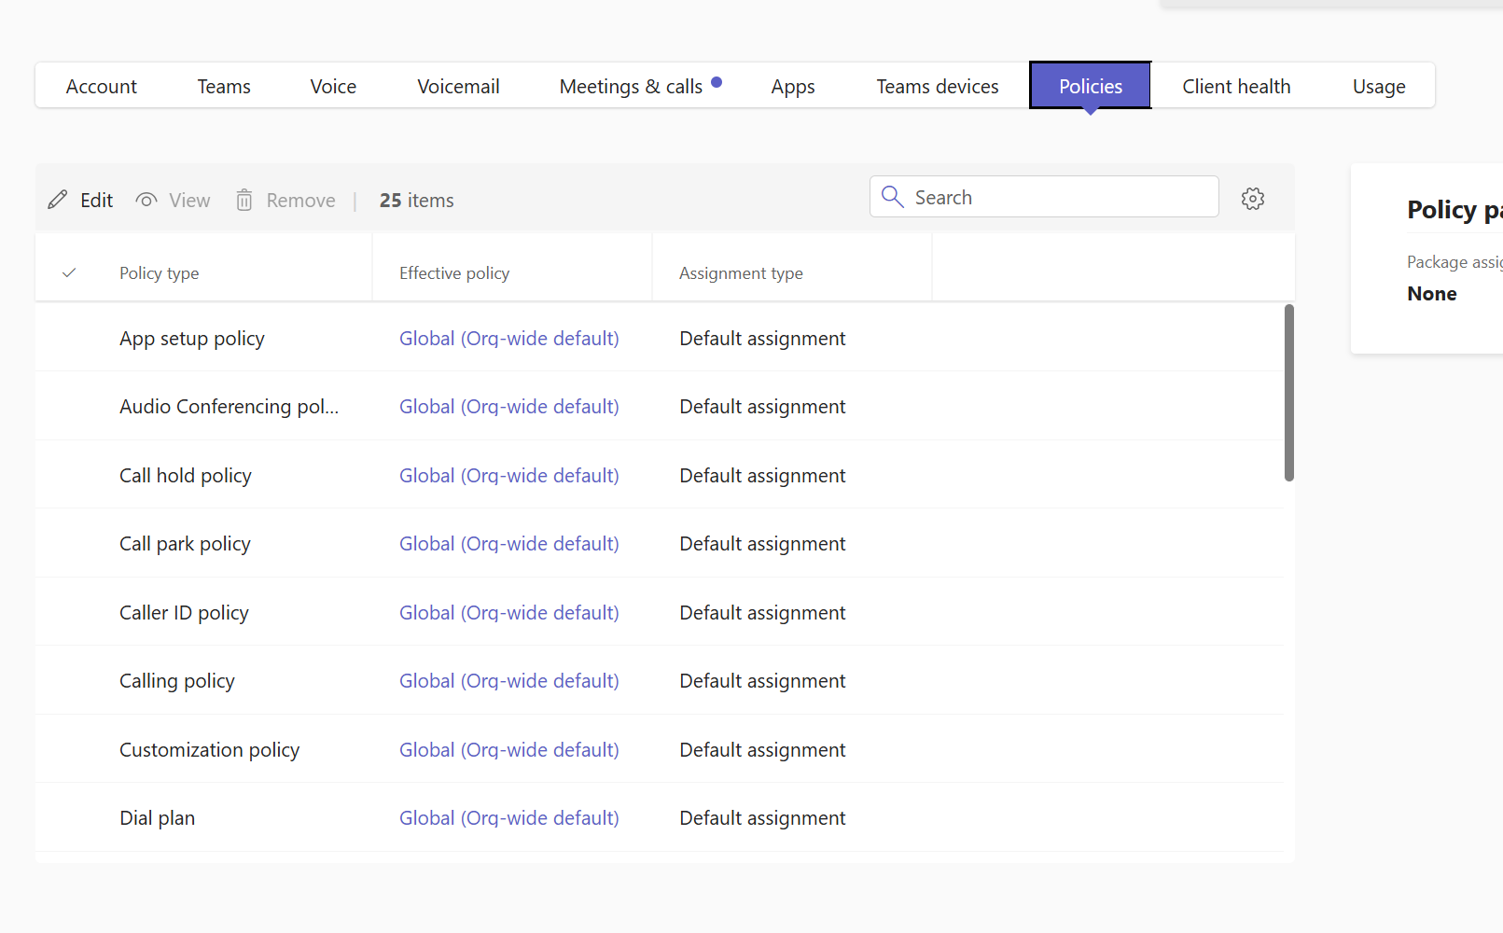Click the policy list vertical scrollbar
Viewport: 1503px width, 933px height.
coord(1288,392)
